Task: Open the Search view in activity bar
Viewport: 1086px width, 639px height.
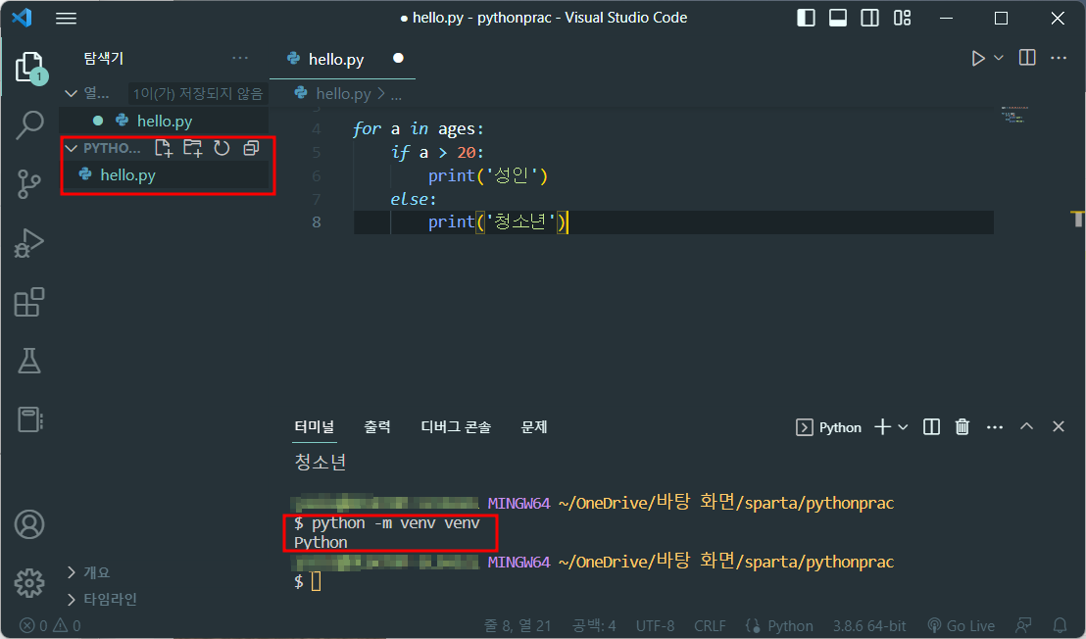Action: [29, 126]
